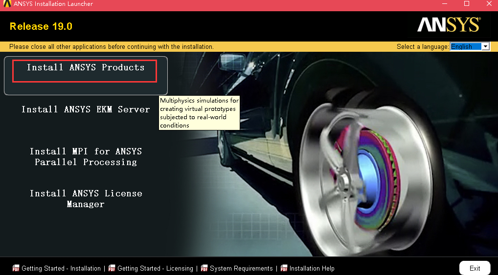Maximize the ANSYS Installation Launcher window

467,4
